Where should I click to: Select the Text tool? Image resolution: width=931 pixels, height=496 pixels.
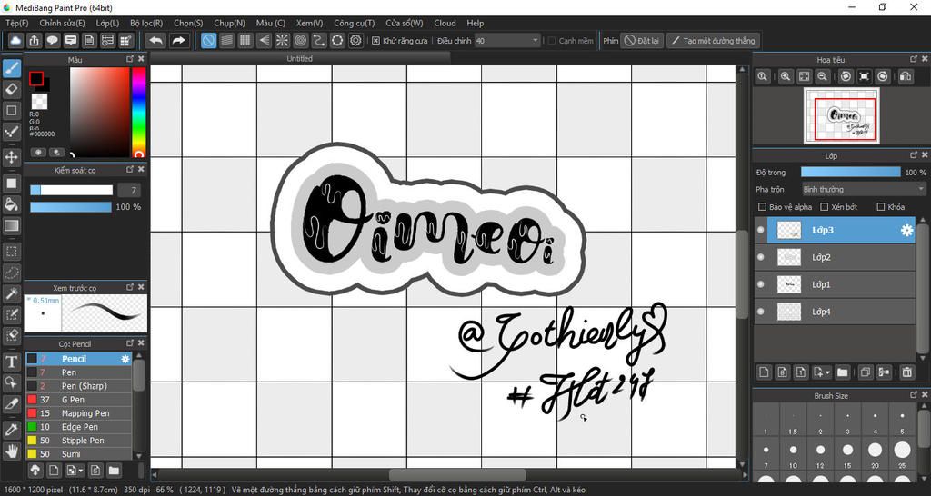pyautogui.click(x=11, y=362)
